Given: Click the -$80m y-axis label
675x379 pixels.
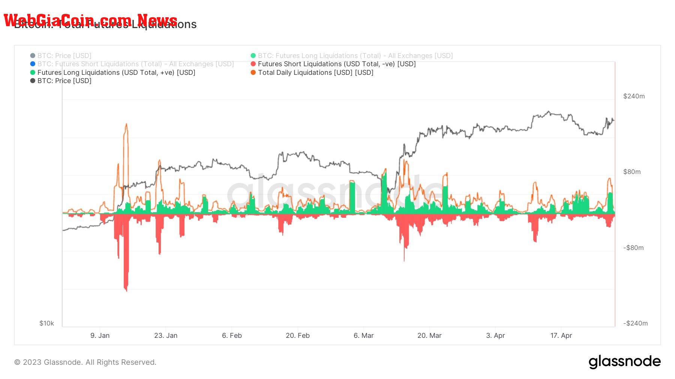Looking at the screenshot, I should coord(633,248).
